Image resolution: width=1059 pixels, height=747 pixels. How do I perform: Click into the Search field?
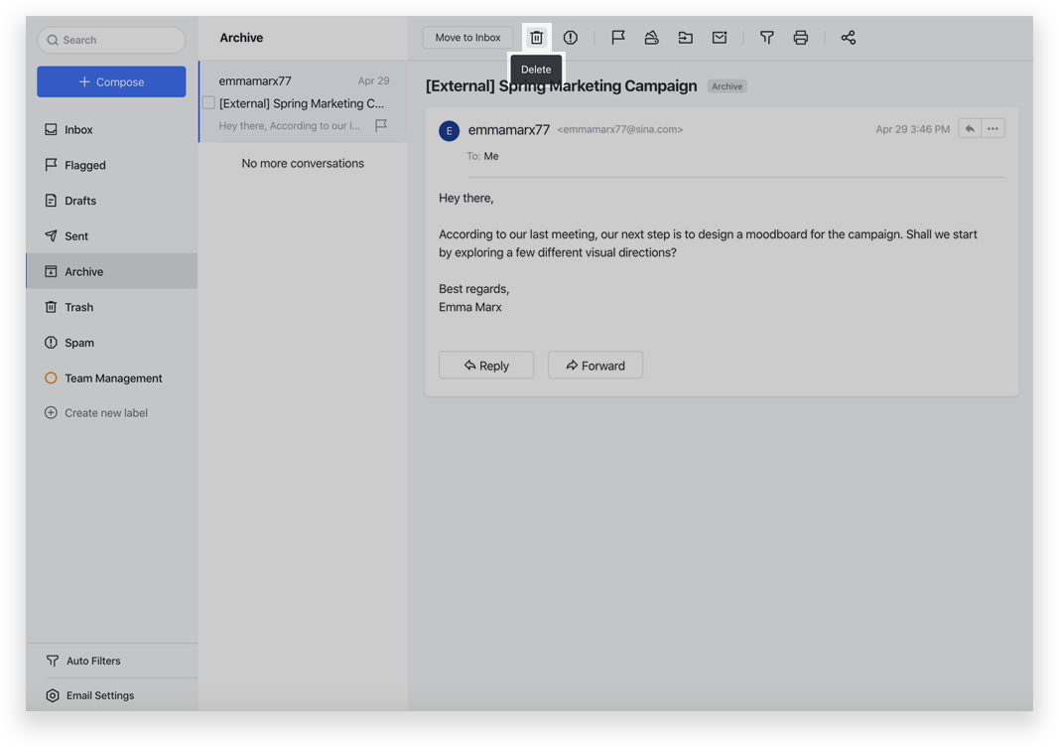click(x=111, y=41)
